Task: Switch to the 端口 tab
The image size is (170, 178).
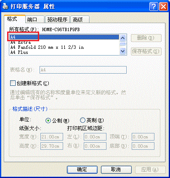Action: pyautogui.click(x=35, y=19)
